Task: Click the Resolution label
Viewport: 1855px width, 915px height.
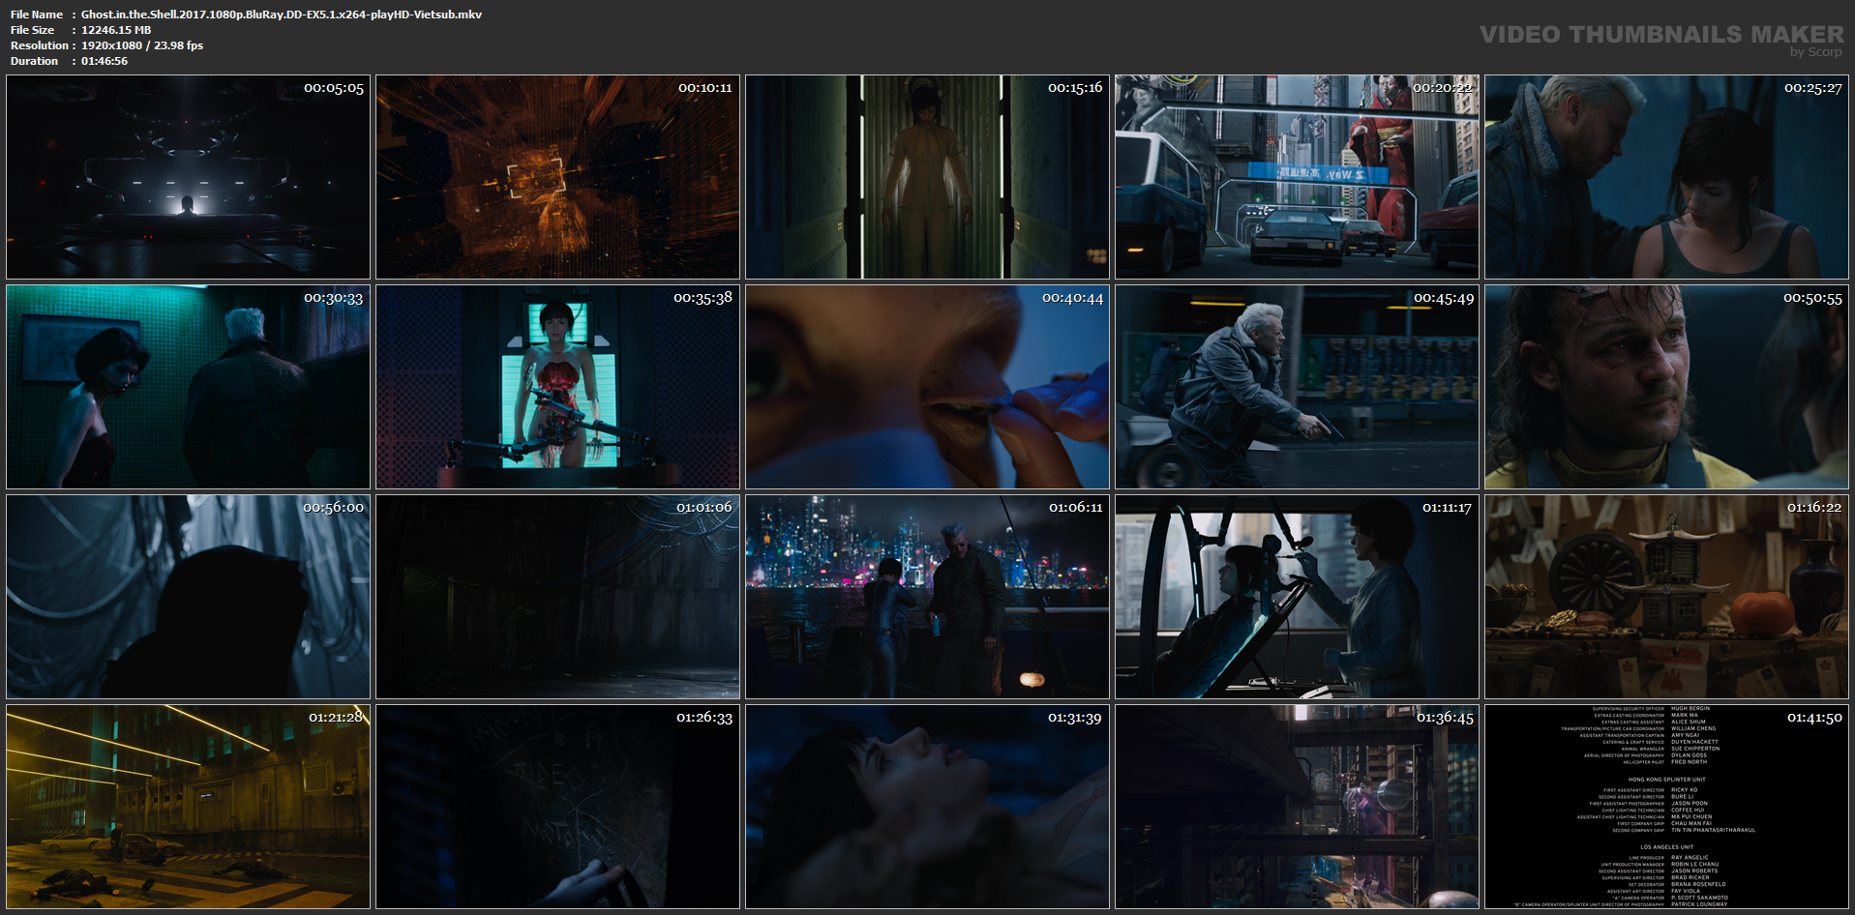Action: pos(40,45)
